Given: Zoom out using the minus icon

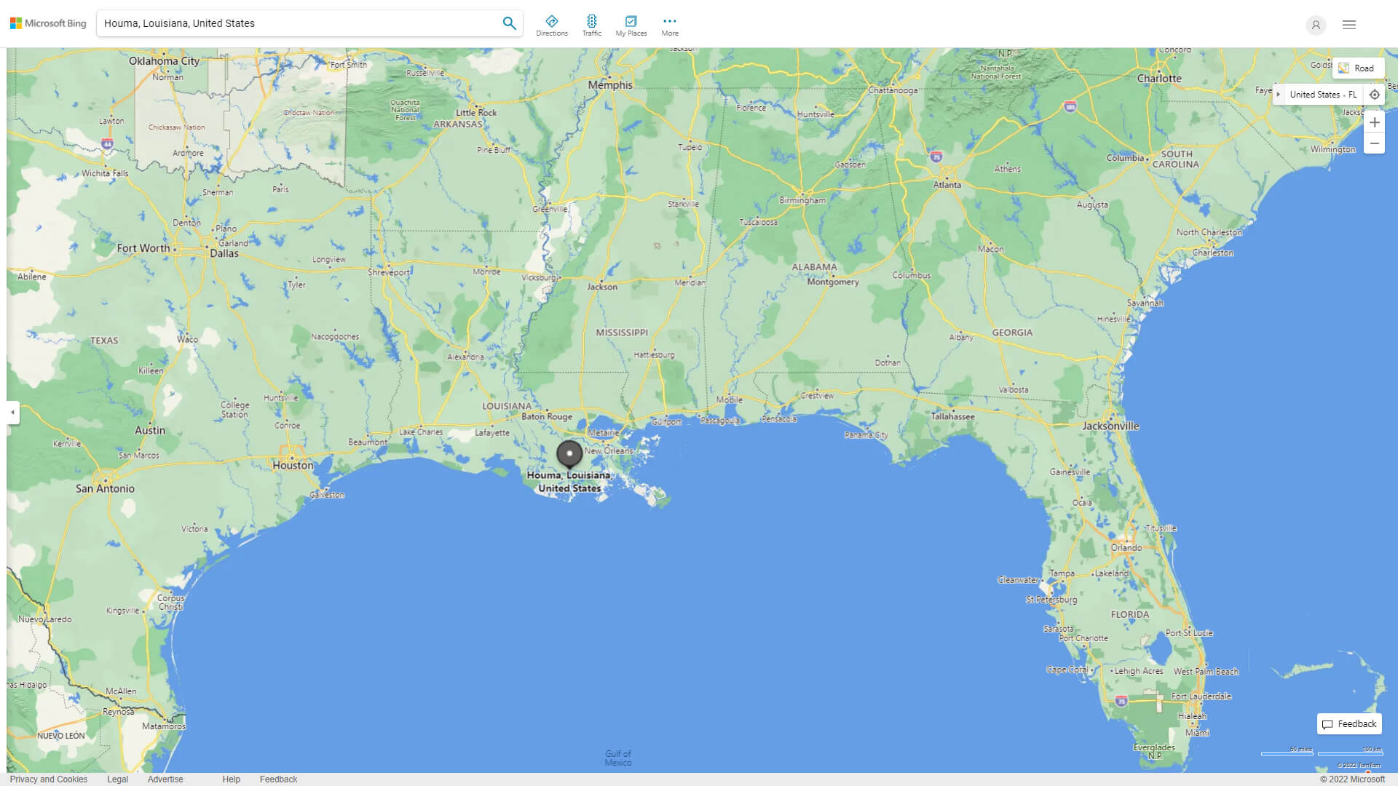Looking at the screenshot, I should tap(1375, 143).
